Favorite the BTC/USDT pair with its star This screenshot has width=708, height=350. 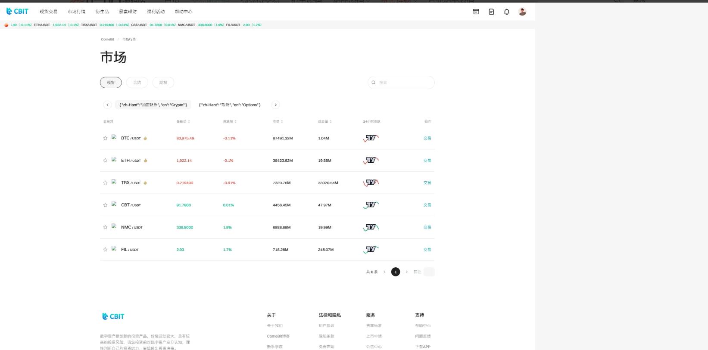click(x=105, y=138)
